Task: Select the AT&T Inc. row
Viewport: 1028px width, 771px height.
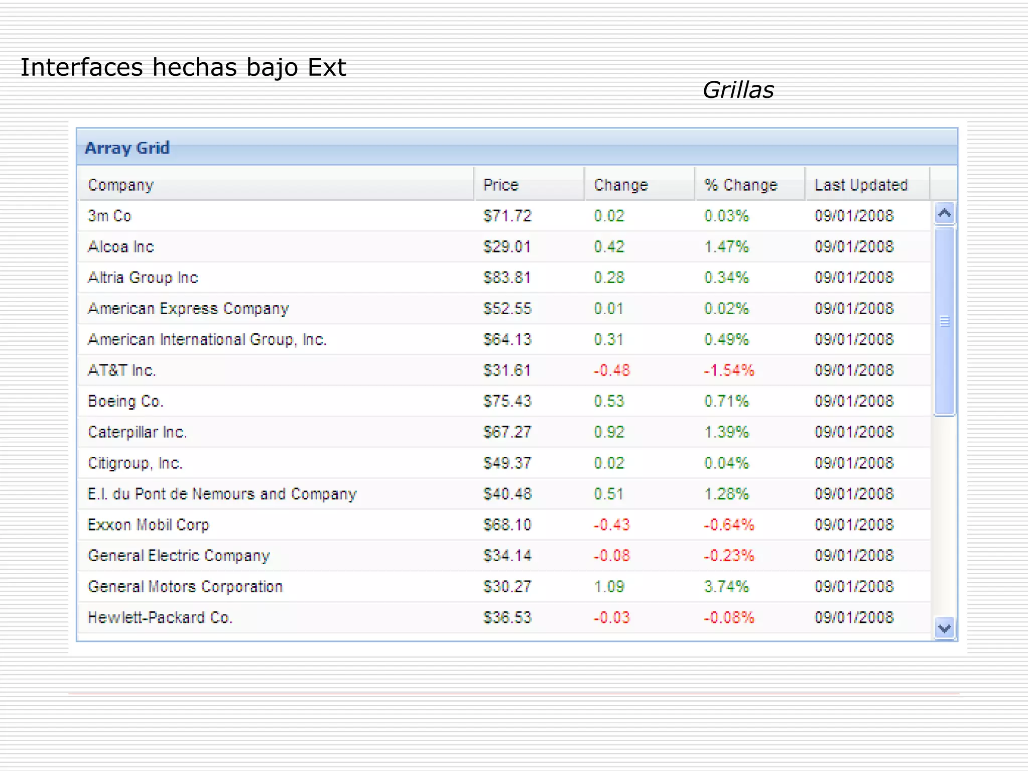Action: [x=504, y=370]
